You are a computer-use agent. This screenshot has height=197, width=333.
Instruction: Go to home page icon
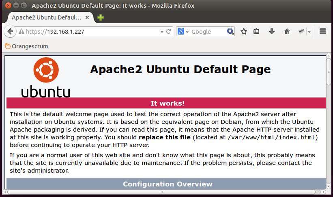[287, 32]
